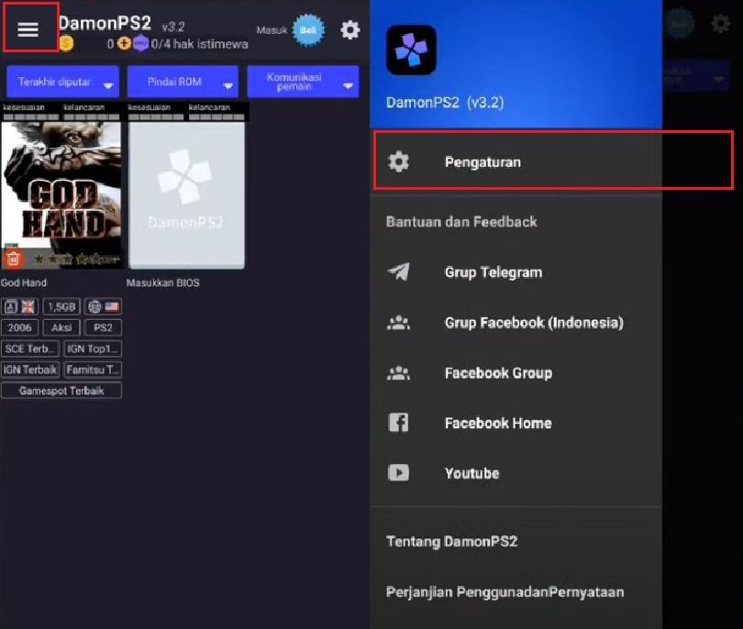Delete God Hand with trash icon
Image resolution: width=743 pixels, height=629 pixels.
pos(13,259)
